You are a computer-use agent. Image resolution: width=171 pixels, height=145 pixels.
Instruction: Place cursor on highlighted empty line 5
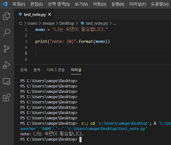103,53
